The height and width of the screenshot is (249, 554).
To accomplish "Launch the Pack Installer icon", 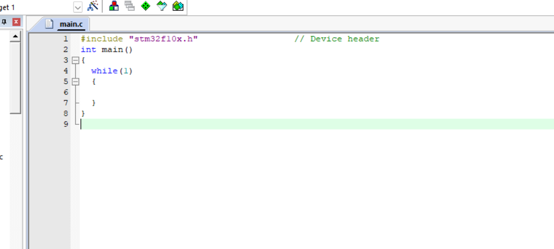I will point(178,6).
